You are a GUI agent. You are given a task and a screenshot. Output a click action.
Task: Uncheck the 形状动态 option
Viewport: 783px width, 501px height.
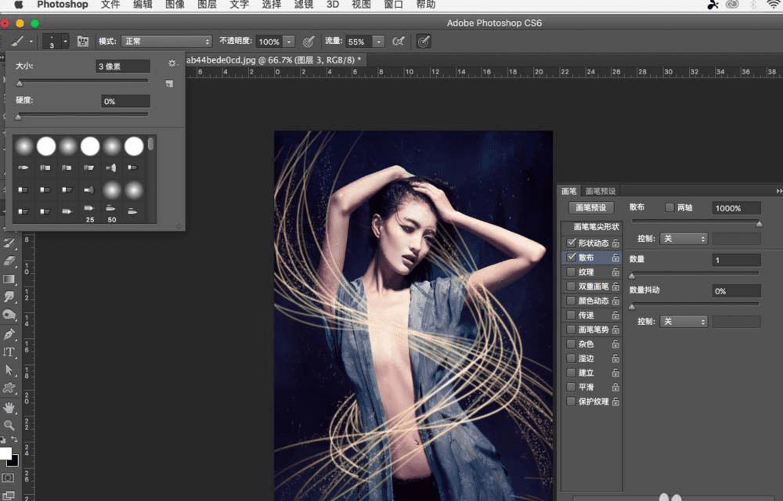571,243
